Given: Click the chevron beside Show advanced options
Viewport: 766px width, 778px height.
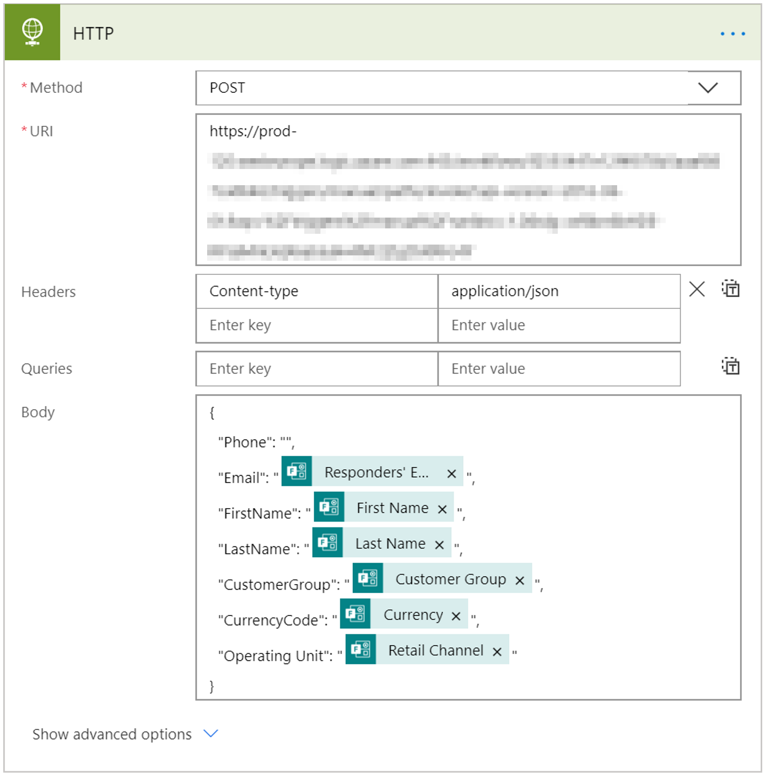Looking at the screenshot, I should 210,733.
